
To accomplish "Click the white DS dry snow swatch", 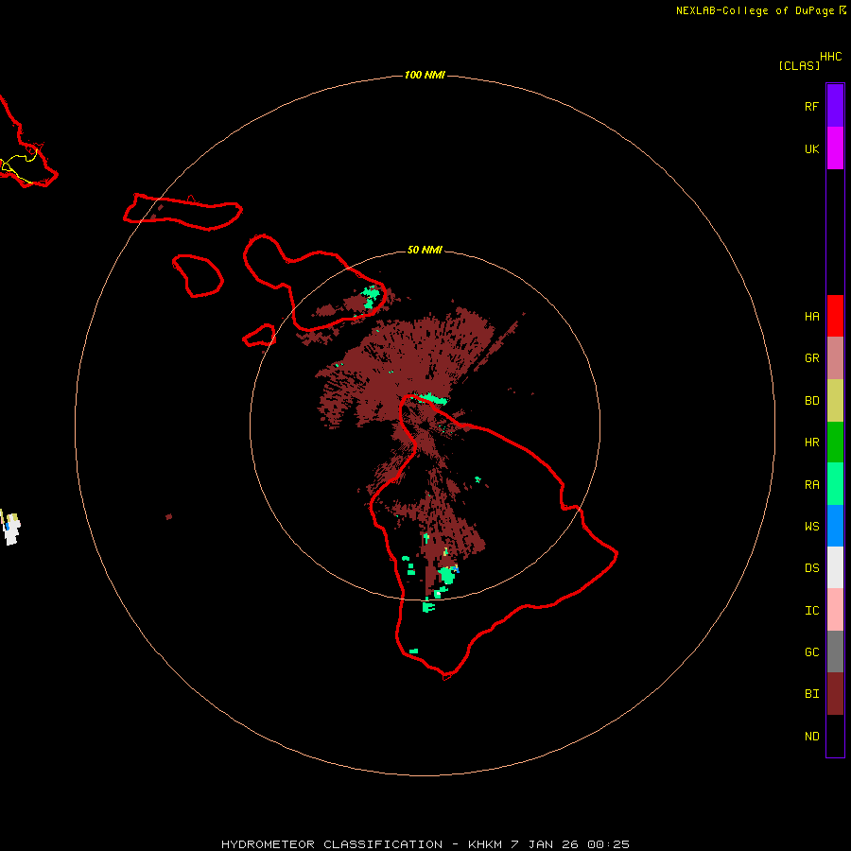I will tap(835, 567).
